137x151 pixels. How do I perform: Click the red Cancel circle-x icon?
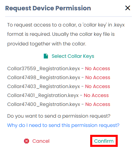pos(27,141)
